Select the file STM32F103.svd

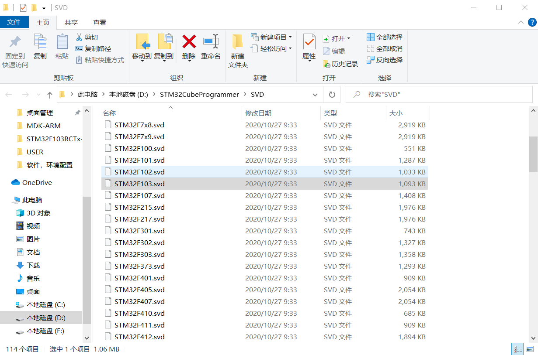coord(264,184)
